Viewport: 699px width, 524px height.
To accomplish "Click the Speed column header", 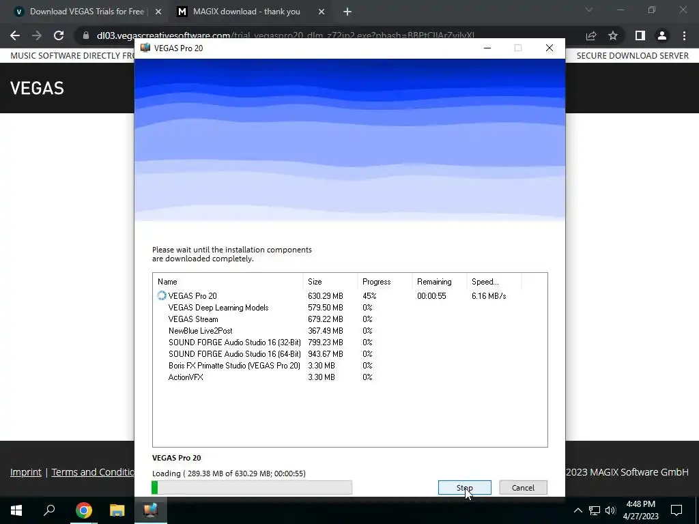I will 494,282.
